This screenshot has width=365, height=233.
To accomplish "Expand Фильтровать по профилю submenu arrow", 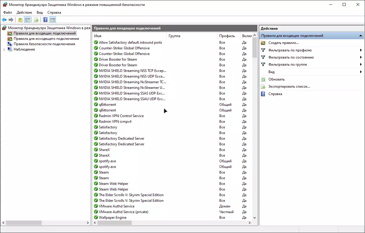I will pos(361,50).
